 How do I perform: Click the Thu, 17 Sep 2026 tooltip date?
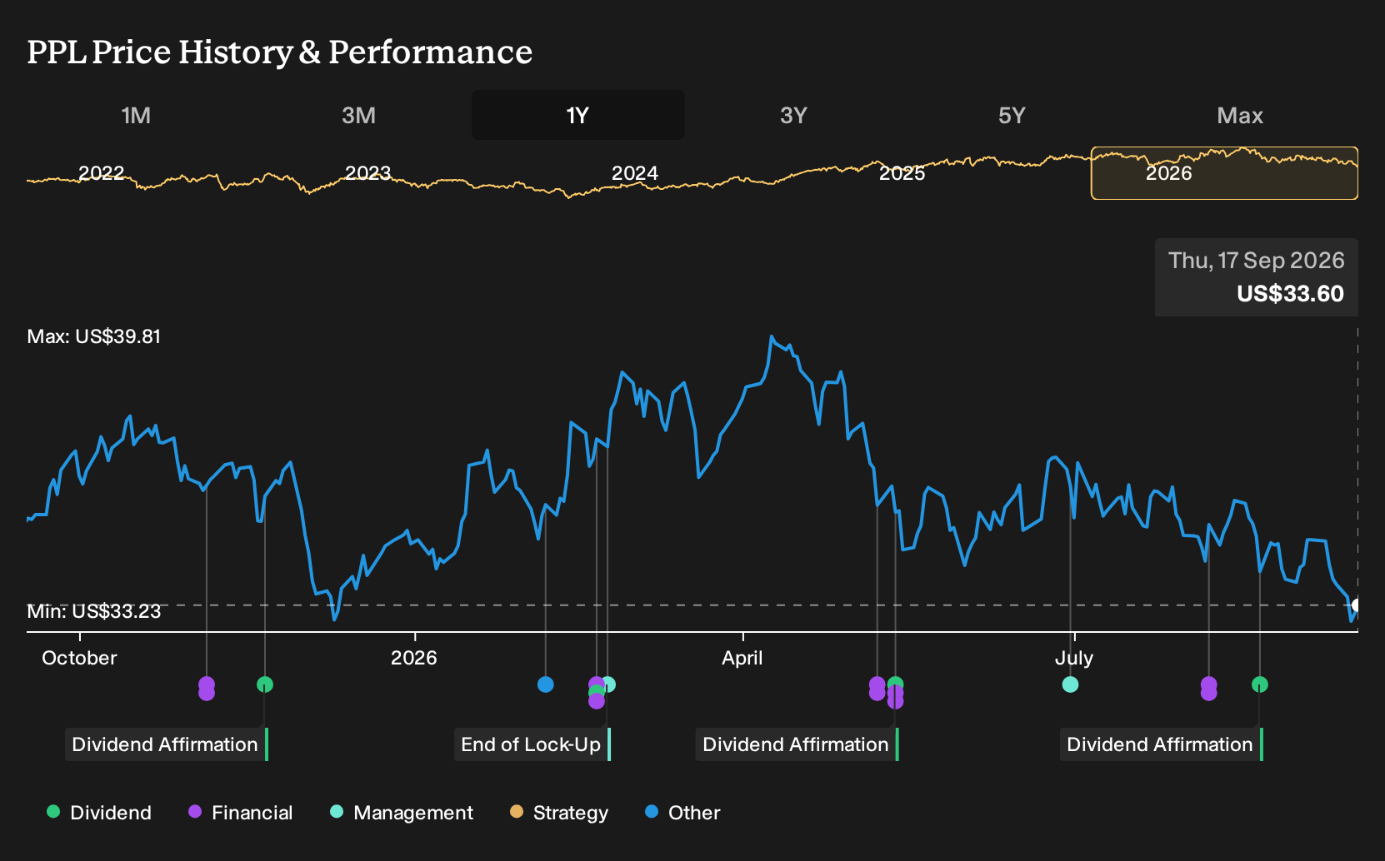click(x=1257, y=261)
